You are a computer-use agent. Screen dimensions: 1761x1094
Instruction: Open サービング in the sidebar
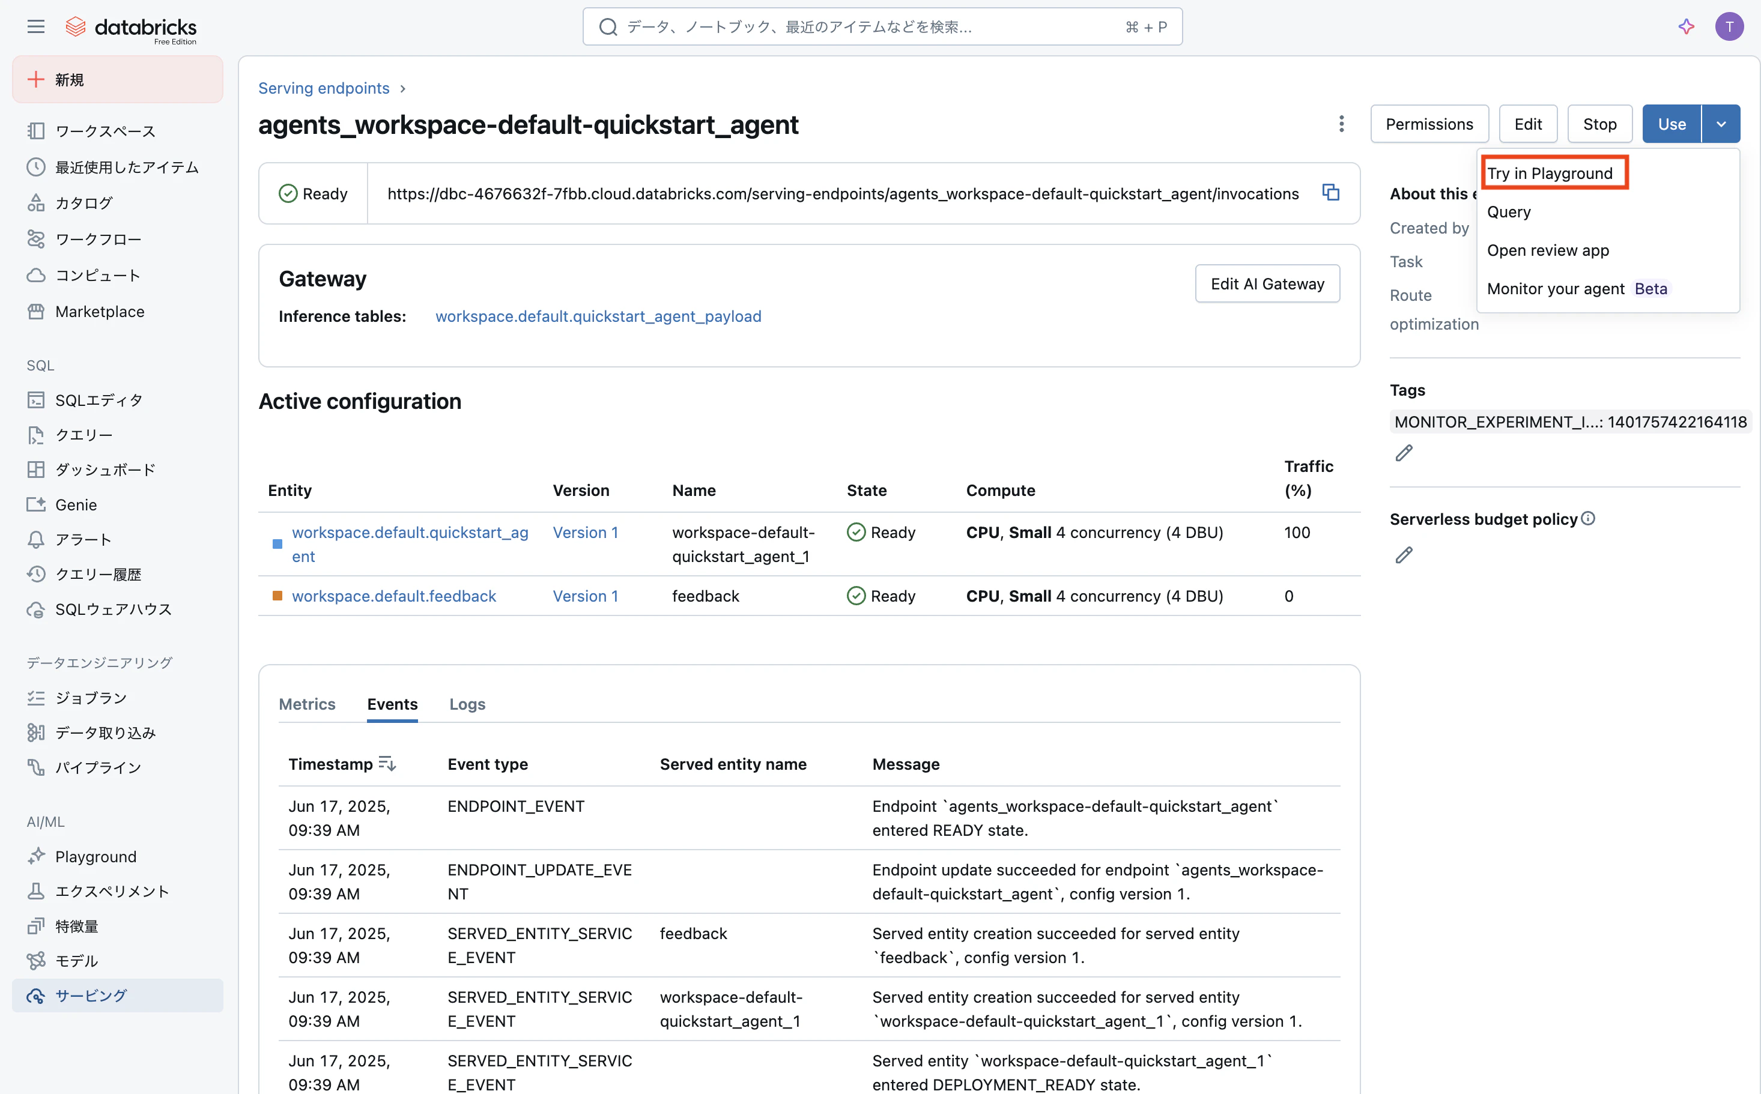pyautogui.click(x=118, y=996)
